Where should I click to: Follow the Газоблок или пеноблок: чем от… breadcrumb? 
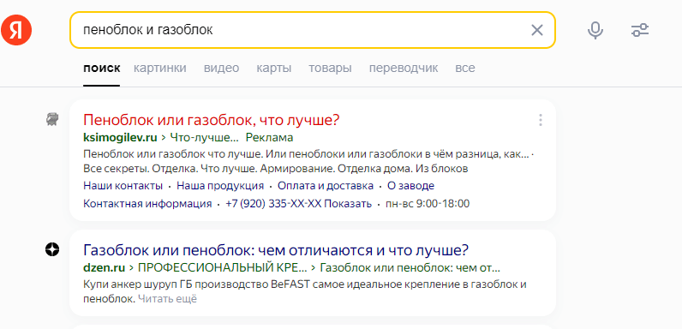pyautogui.click(x=410, y=267)
